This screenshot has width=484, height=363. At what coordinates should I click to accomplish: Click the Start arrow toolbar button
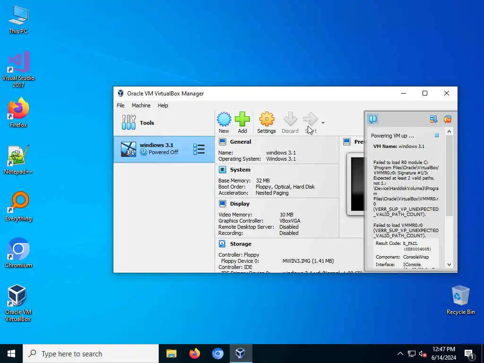(311, 122)
